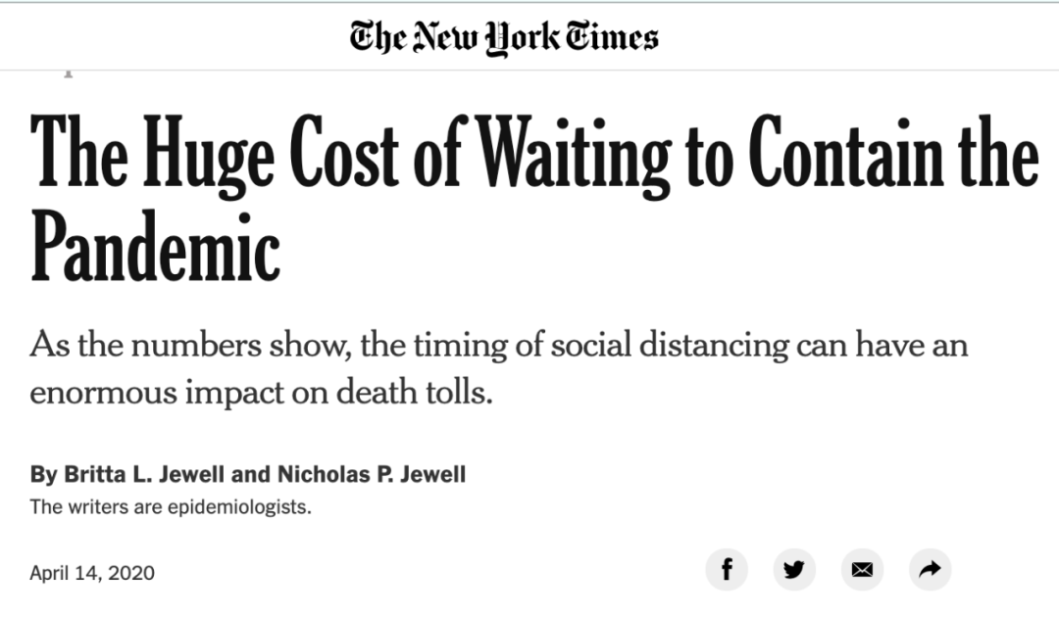Click the word 'By' in the byline
The height and width of the screenshot is (617, 1059).
coord(43,474)
